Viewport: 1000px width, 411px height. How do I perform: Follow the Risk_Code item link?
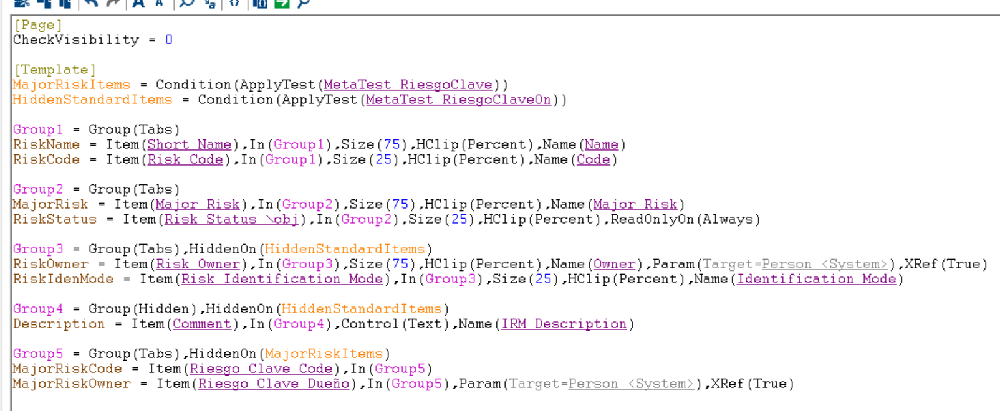pos(185,159)
